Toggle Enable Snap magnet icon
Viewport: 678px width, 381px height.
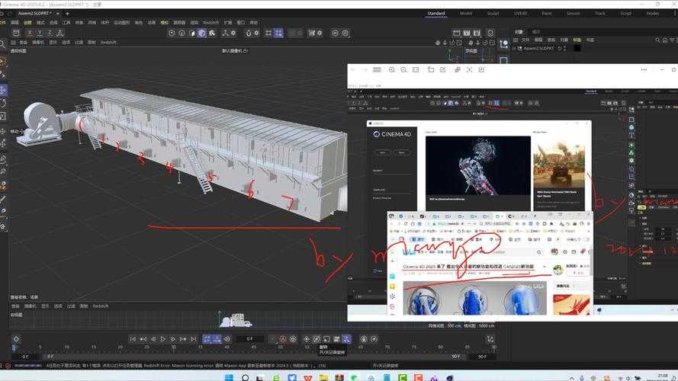(x=248, y=33)
